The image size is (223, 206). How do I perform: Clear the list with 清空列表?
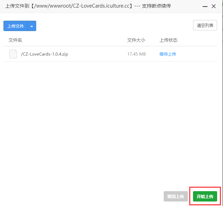click(x=205, y=25)
